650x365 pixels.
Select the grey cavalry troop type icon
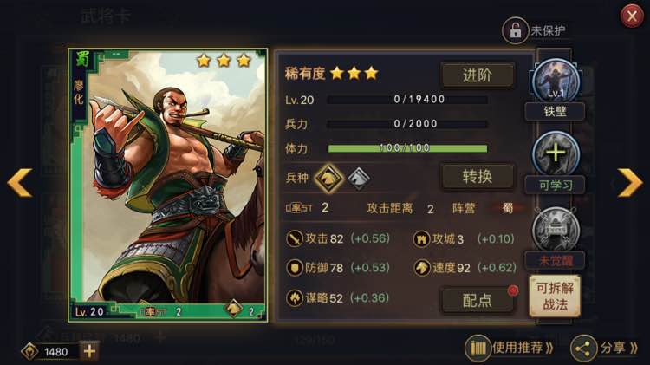(x=358, y=179)
